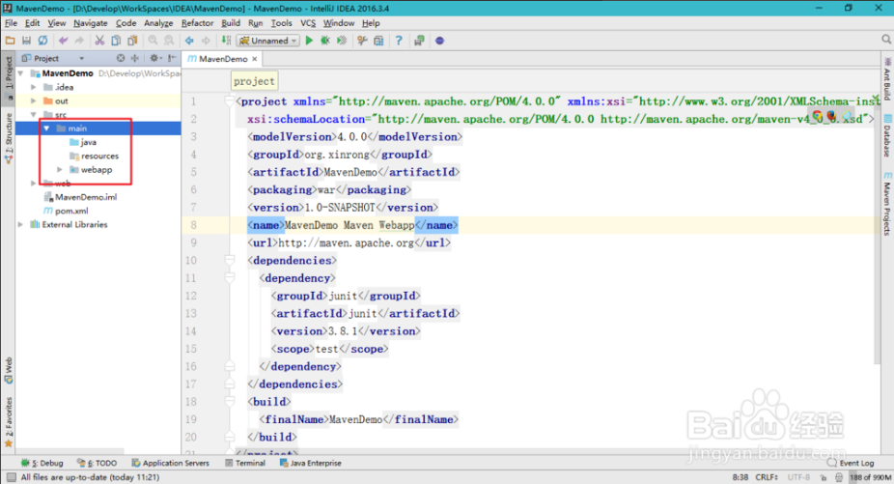
Task: Click the Find magnifier toolbar icon
Action: point(153,41)
